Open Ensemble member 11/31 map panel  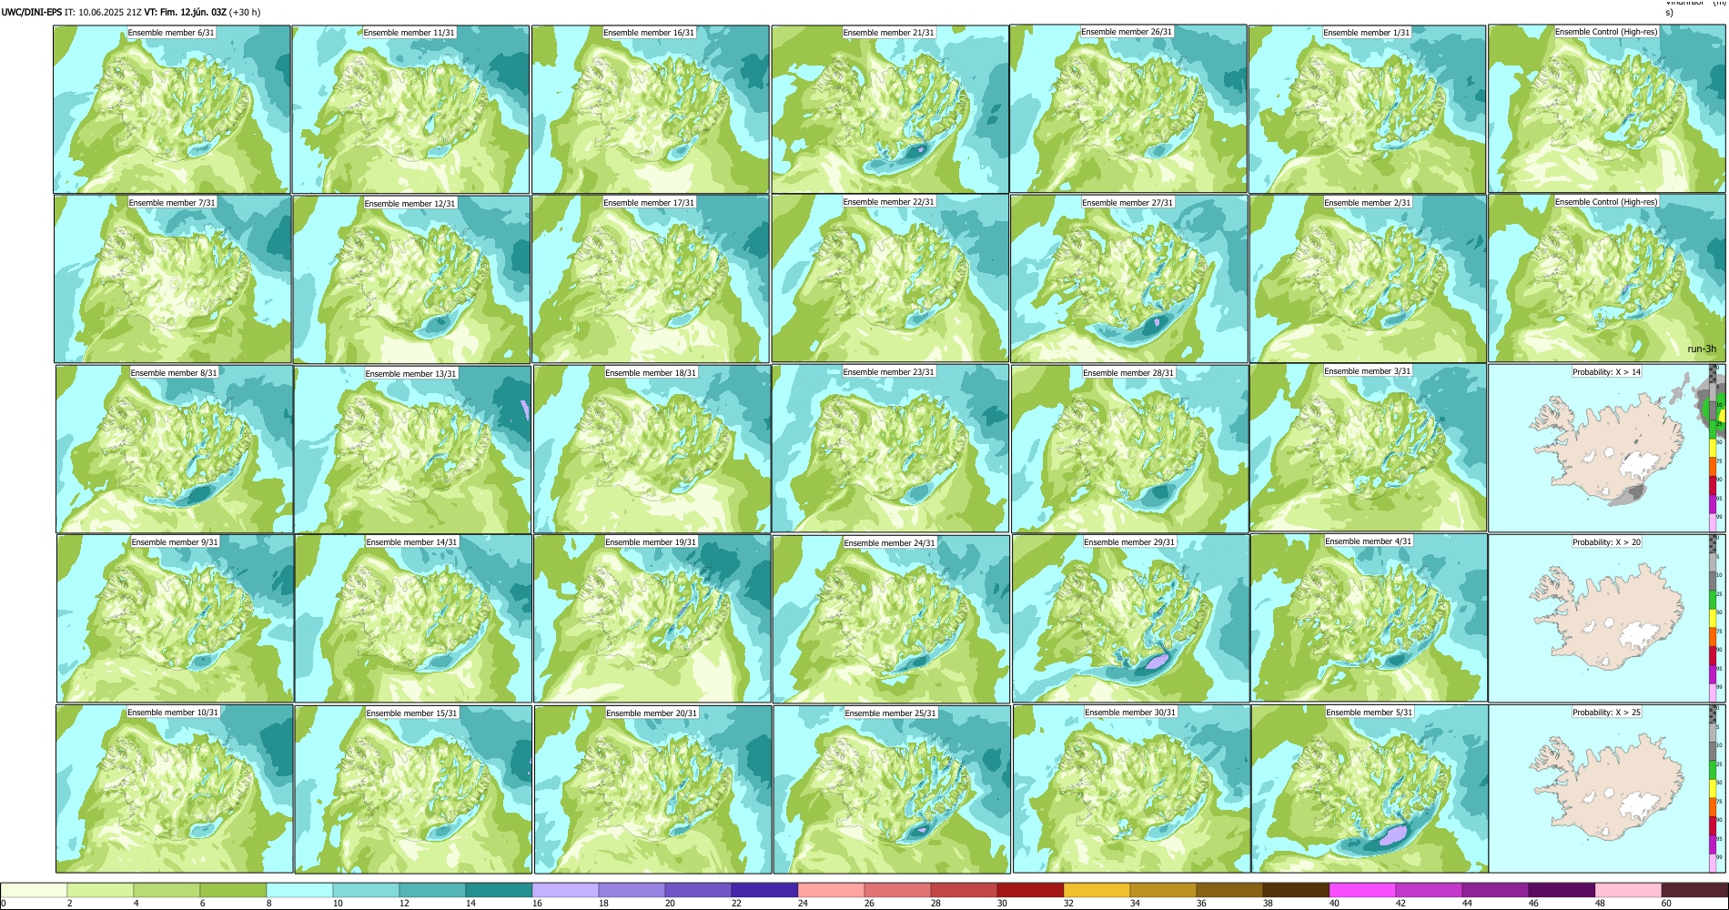410,109
